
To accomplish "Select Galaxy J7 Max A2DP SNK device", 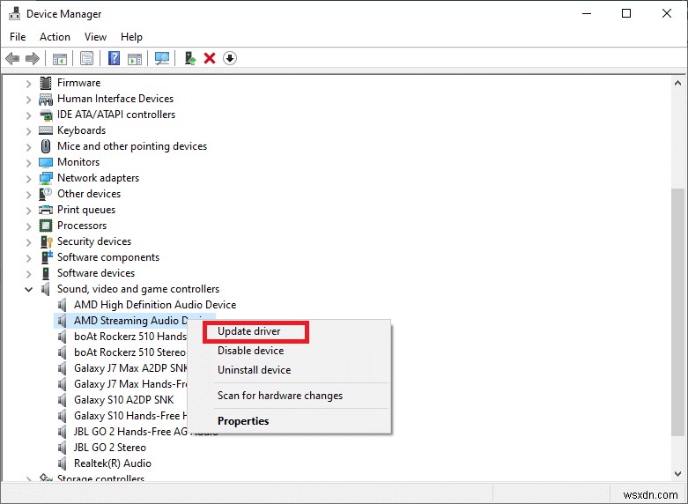I will pos(130,368).
